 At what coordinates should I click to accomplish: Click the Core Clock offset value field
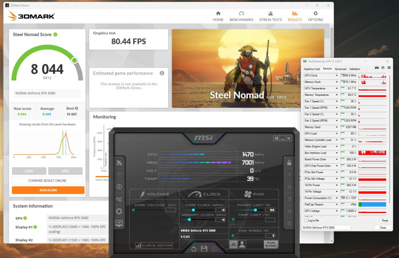(220, 210)
